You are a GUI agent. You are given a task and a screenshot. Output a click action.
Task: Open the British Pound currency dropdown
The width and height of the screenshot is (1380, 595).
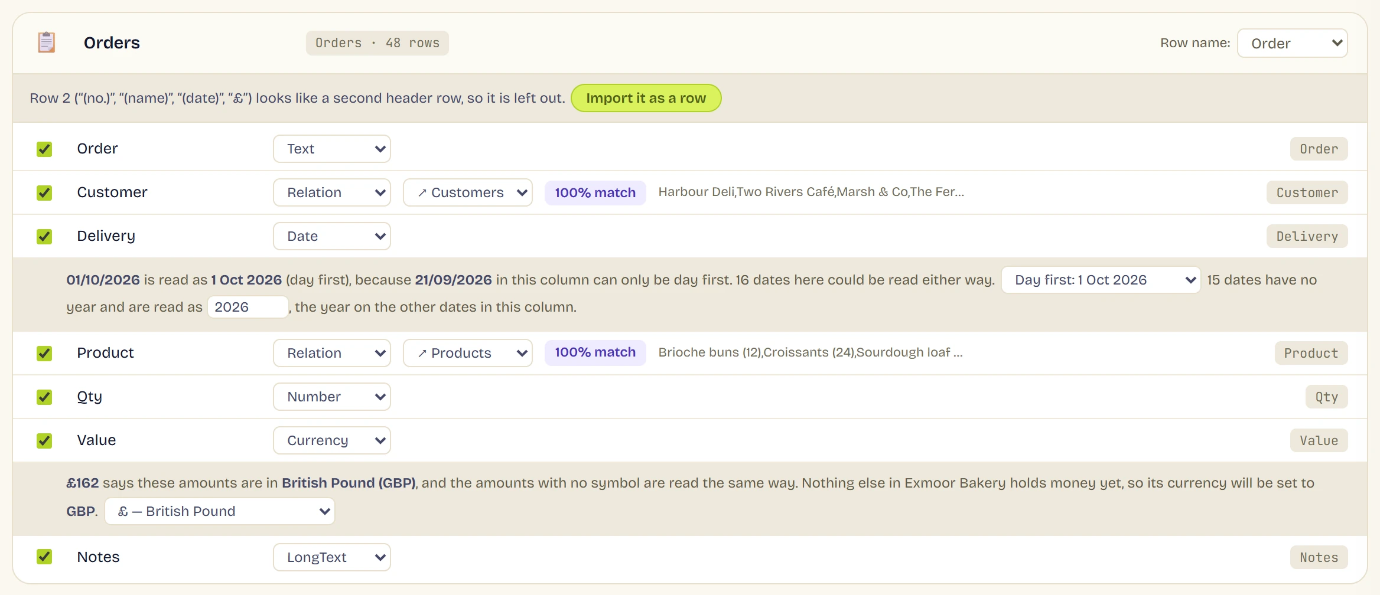220,511
